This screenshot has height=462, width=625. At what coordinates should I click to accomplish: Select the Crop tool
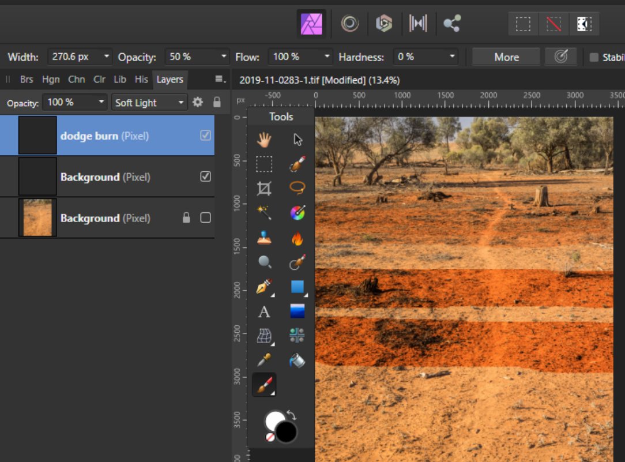point(264,188)
